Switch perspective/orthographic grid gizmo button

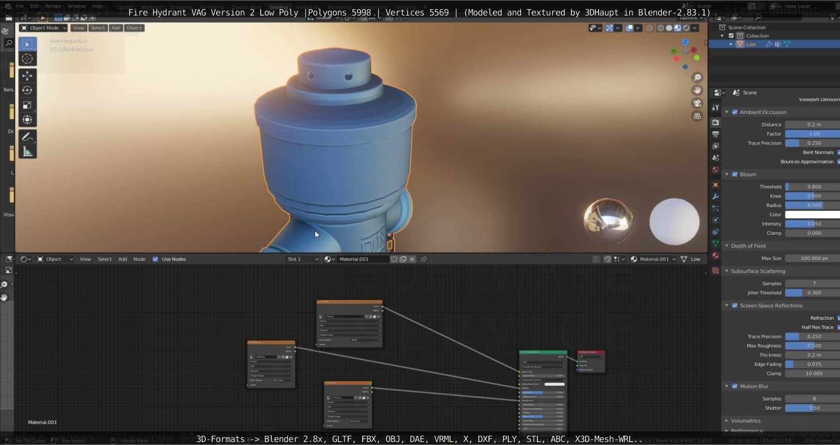point(697,116)
